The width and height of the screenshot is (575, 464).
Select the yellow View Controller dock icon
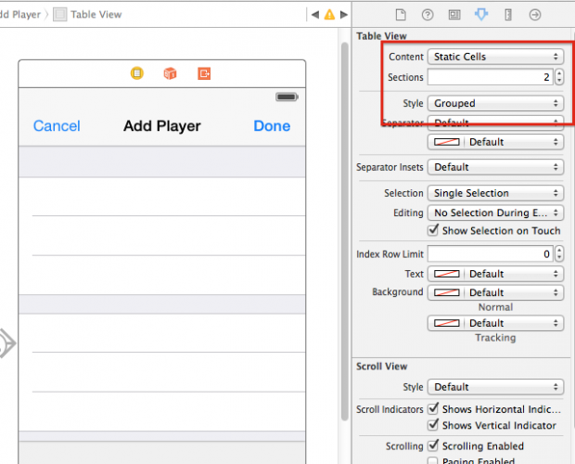(137, 73)
